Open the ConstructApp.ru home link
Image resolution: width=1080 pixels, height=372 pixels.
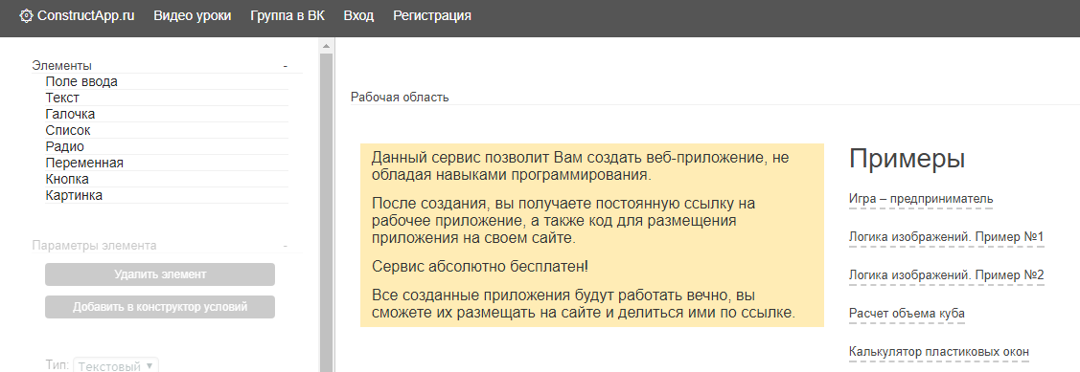(85, 16)
